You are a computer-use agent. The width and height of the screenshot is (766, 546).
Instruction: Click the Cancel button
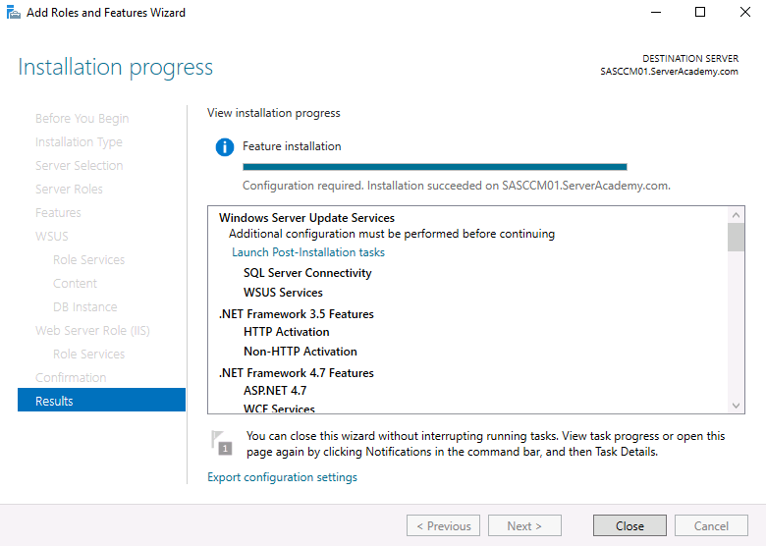click(x=711, y=526)
